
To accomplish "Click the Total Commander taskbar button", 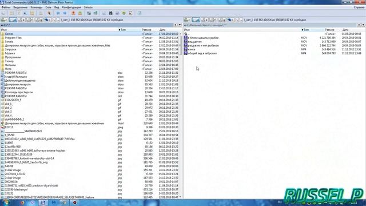I will coord(43,203).
